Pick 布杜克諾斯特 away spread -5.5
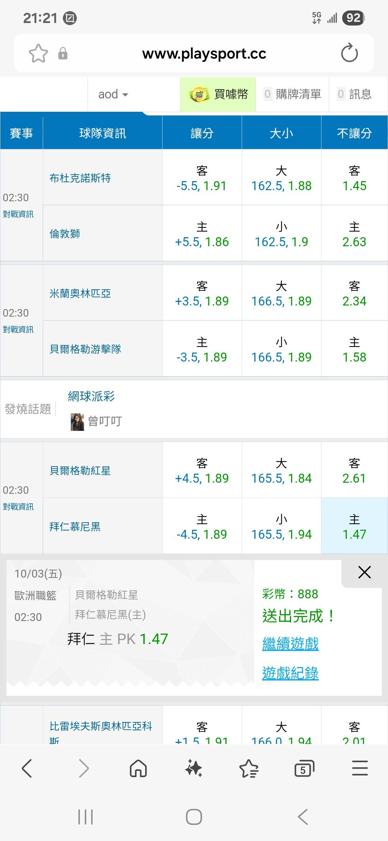 pyautogui.click(x=202, y=178)
